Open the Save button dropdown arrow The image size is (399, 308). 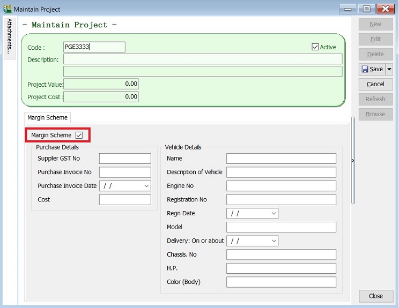389,69
